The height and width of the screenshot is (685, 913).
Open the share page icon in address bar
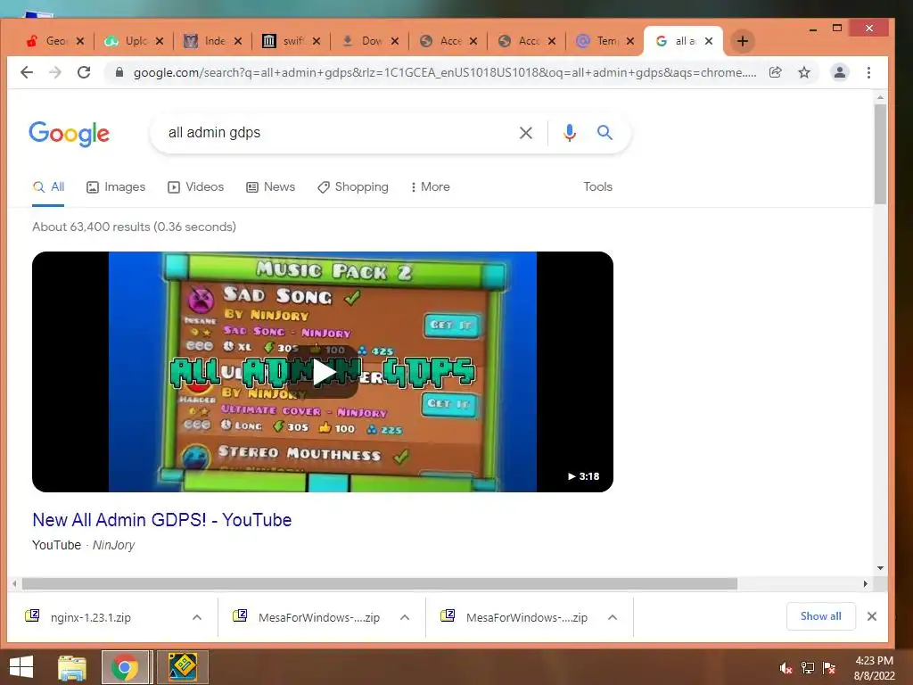click(775, 72)
